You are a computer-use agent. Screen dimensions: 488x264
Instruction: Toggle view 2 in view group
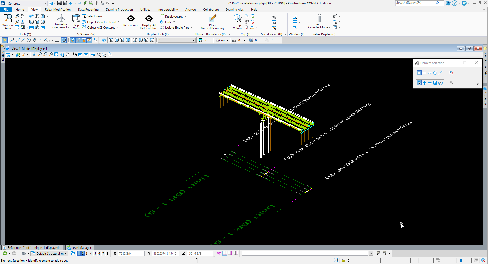click(x=83, y=253)
